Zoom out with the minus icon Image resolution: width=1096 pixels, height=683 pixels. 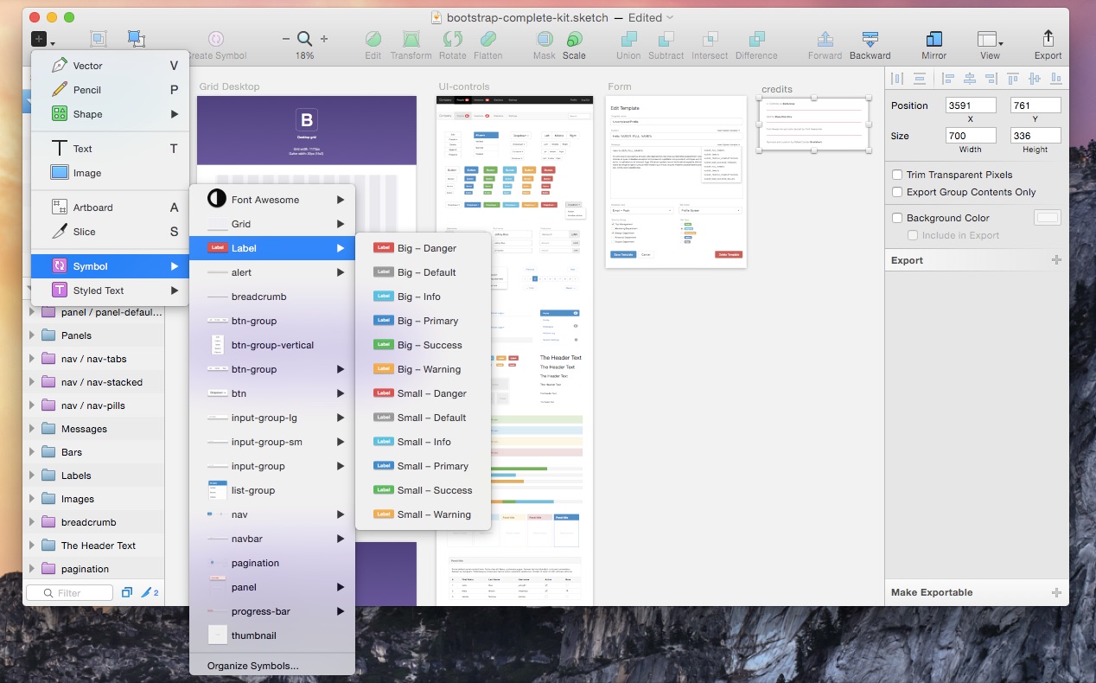tap(286, 39)
